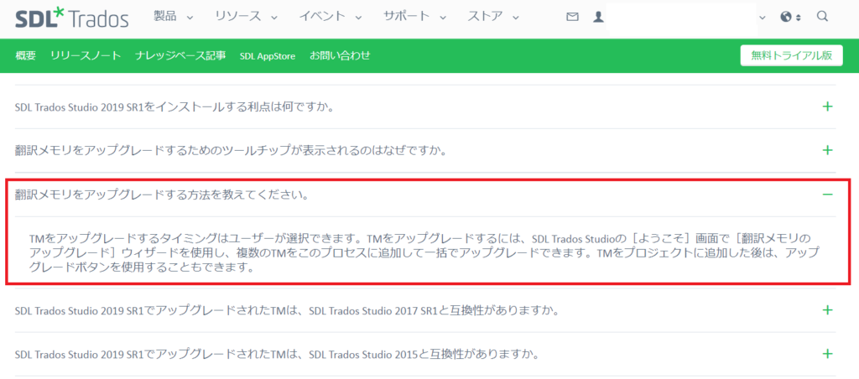Click the 無料トライアル版 button
Screen dimensions: 859x379
(791, 56)
